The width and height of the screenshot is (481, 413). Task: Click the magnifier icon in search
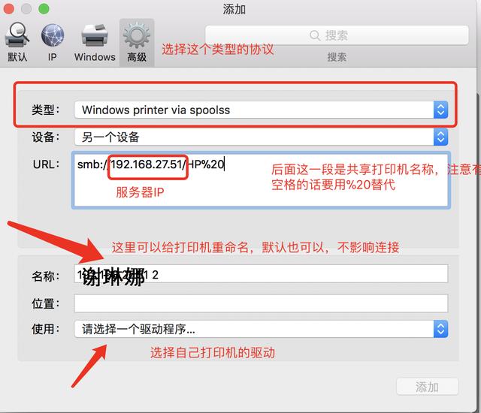pyautogui.click(x=315, y=35)
